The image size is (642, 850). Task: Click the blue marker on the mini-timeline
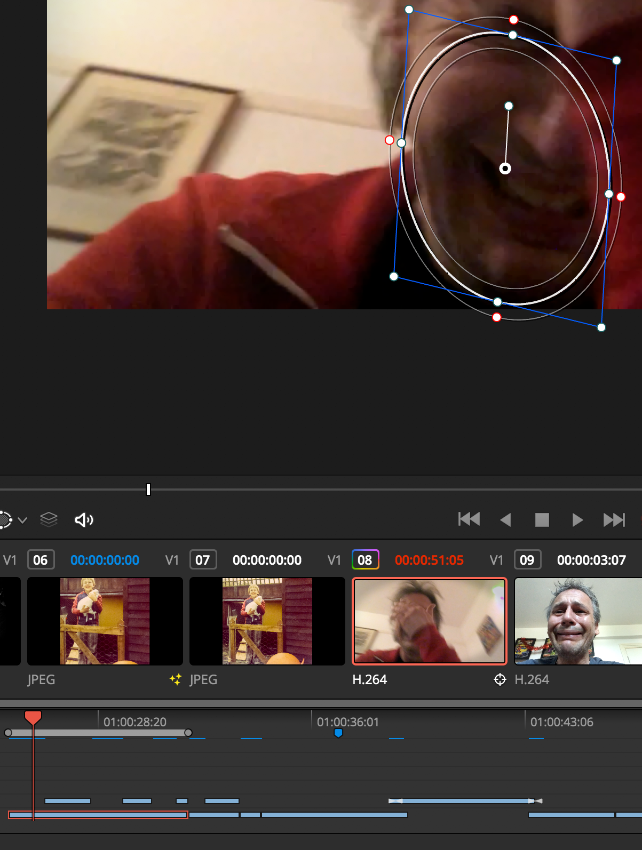point(338,733)
